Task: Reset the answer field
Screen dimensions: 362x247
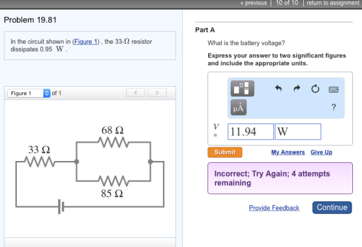Action: (315, 89)
